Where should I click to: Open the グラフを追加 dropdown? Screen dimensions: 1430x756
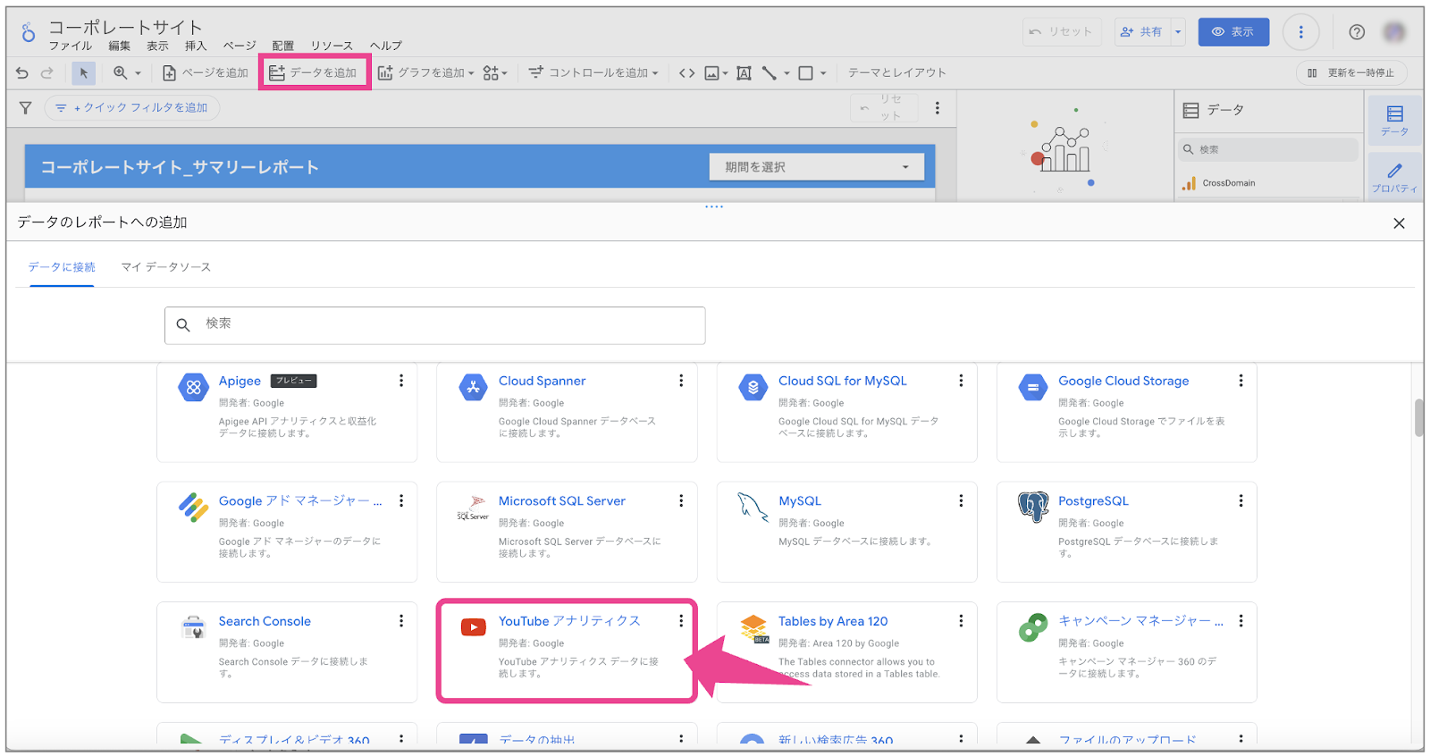(x=425, y=73)
